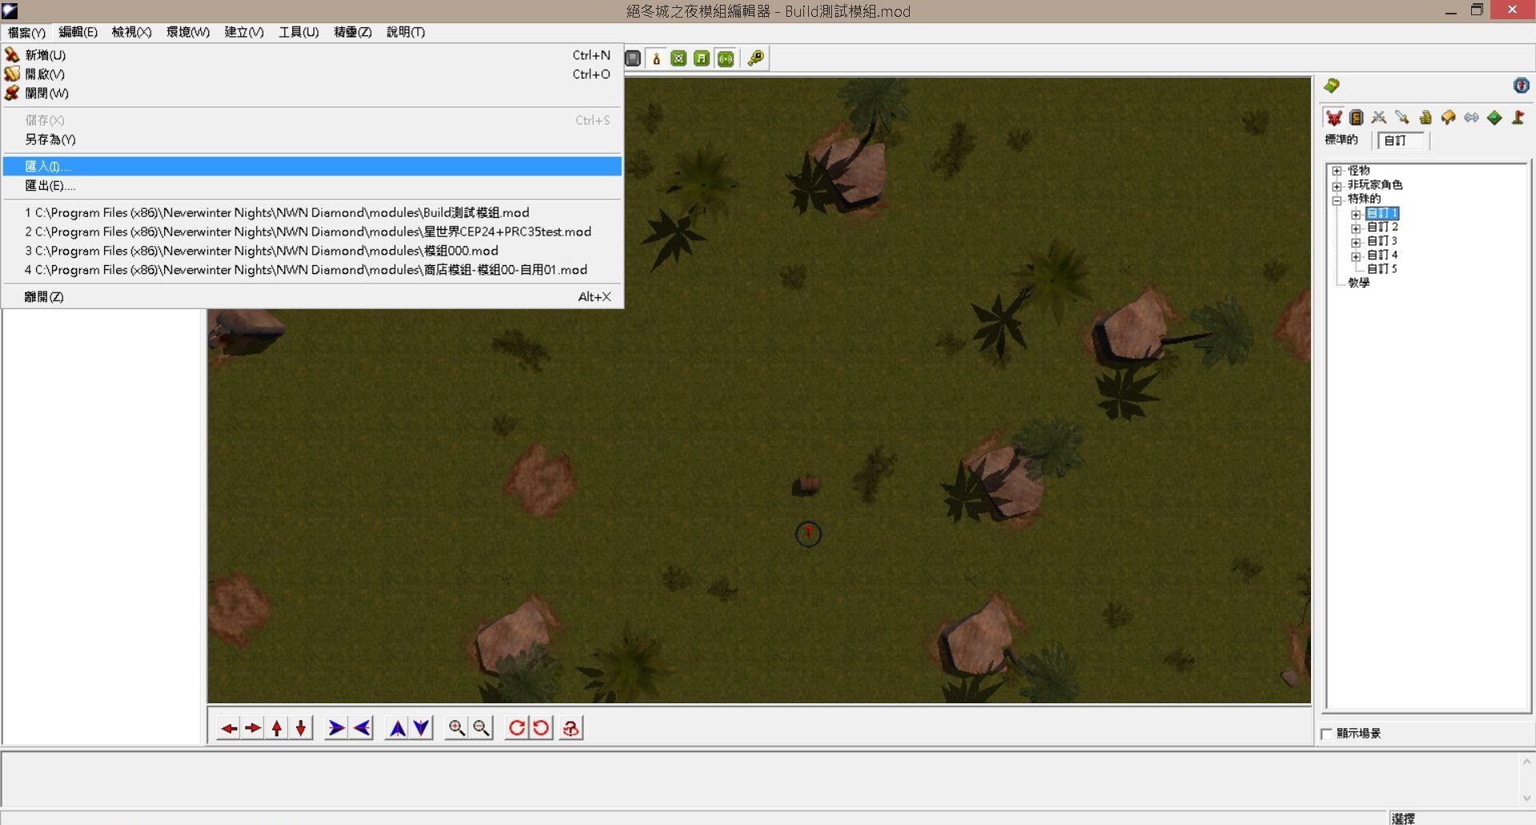Expand the 自訂 4 tree node
This screenshot has width=1536, height=825.
(1356, 256)
